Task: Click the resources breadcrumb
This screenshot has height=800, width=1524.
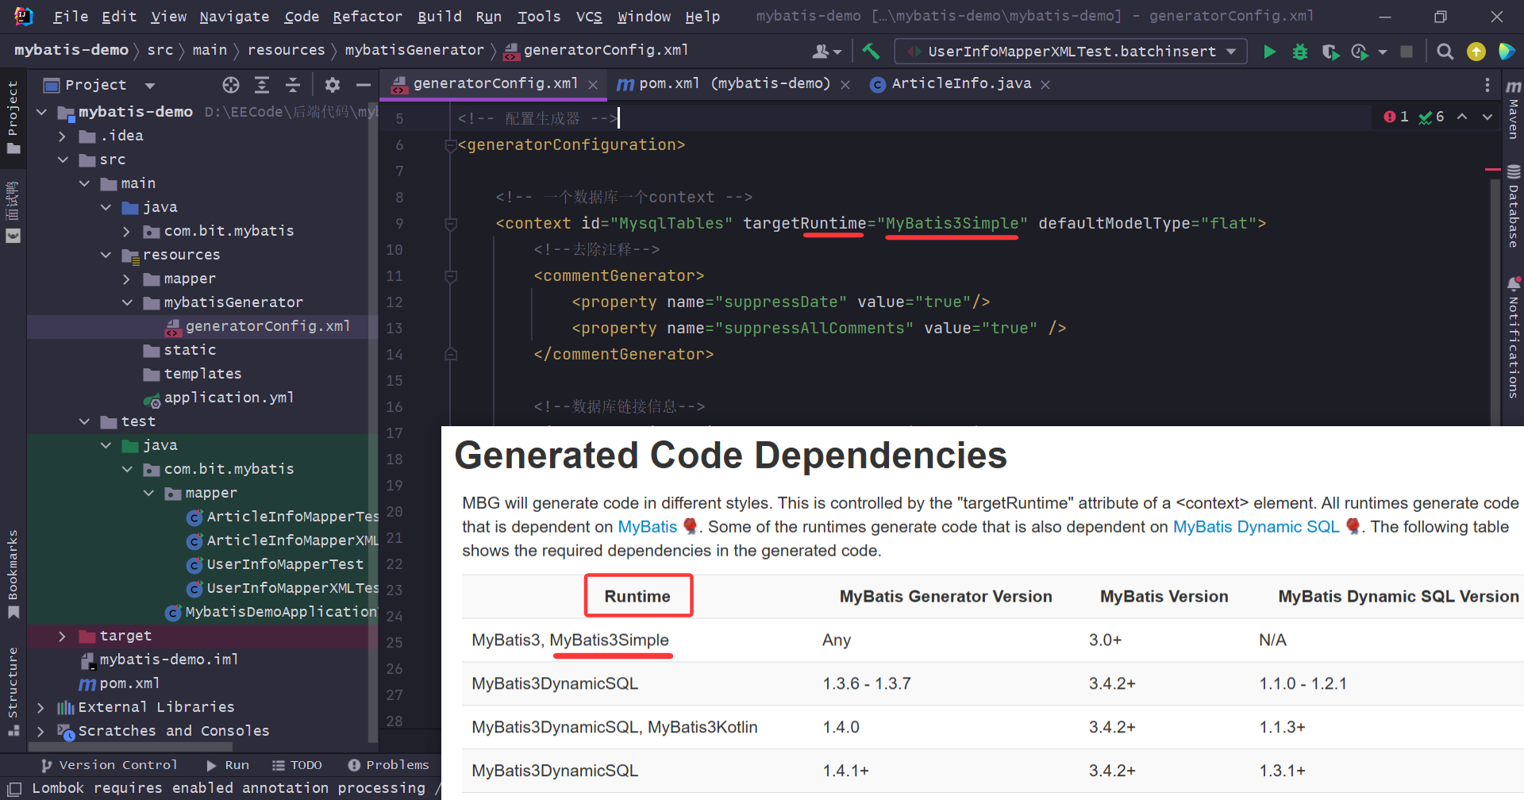Action: (287, 50)
